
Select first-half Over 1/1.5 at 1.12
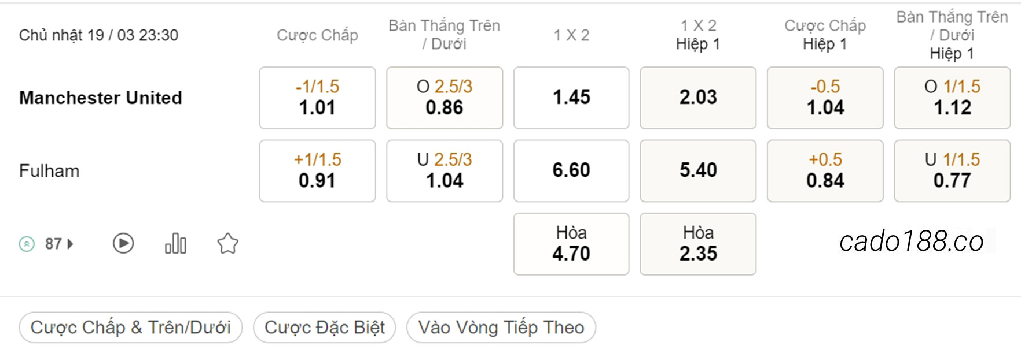tap(952, 98)
